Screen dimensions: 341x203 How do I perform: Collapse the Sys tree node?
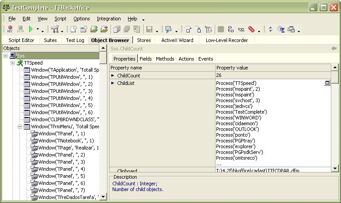[x=6, y=56]
